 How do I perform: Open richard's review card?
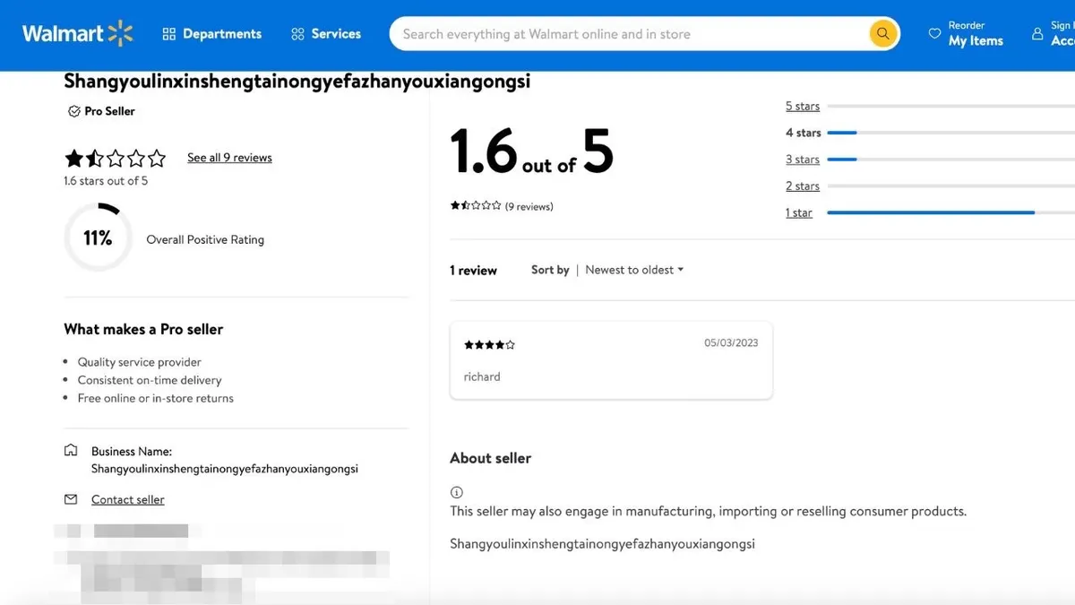pyautogui.click(x=611, y=360)
